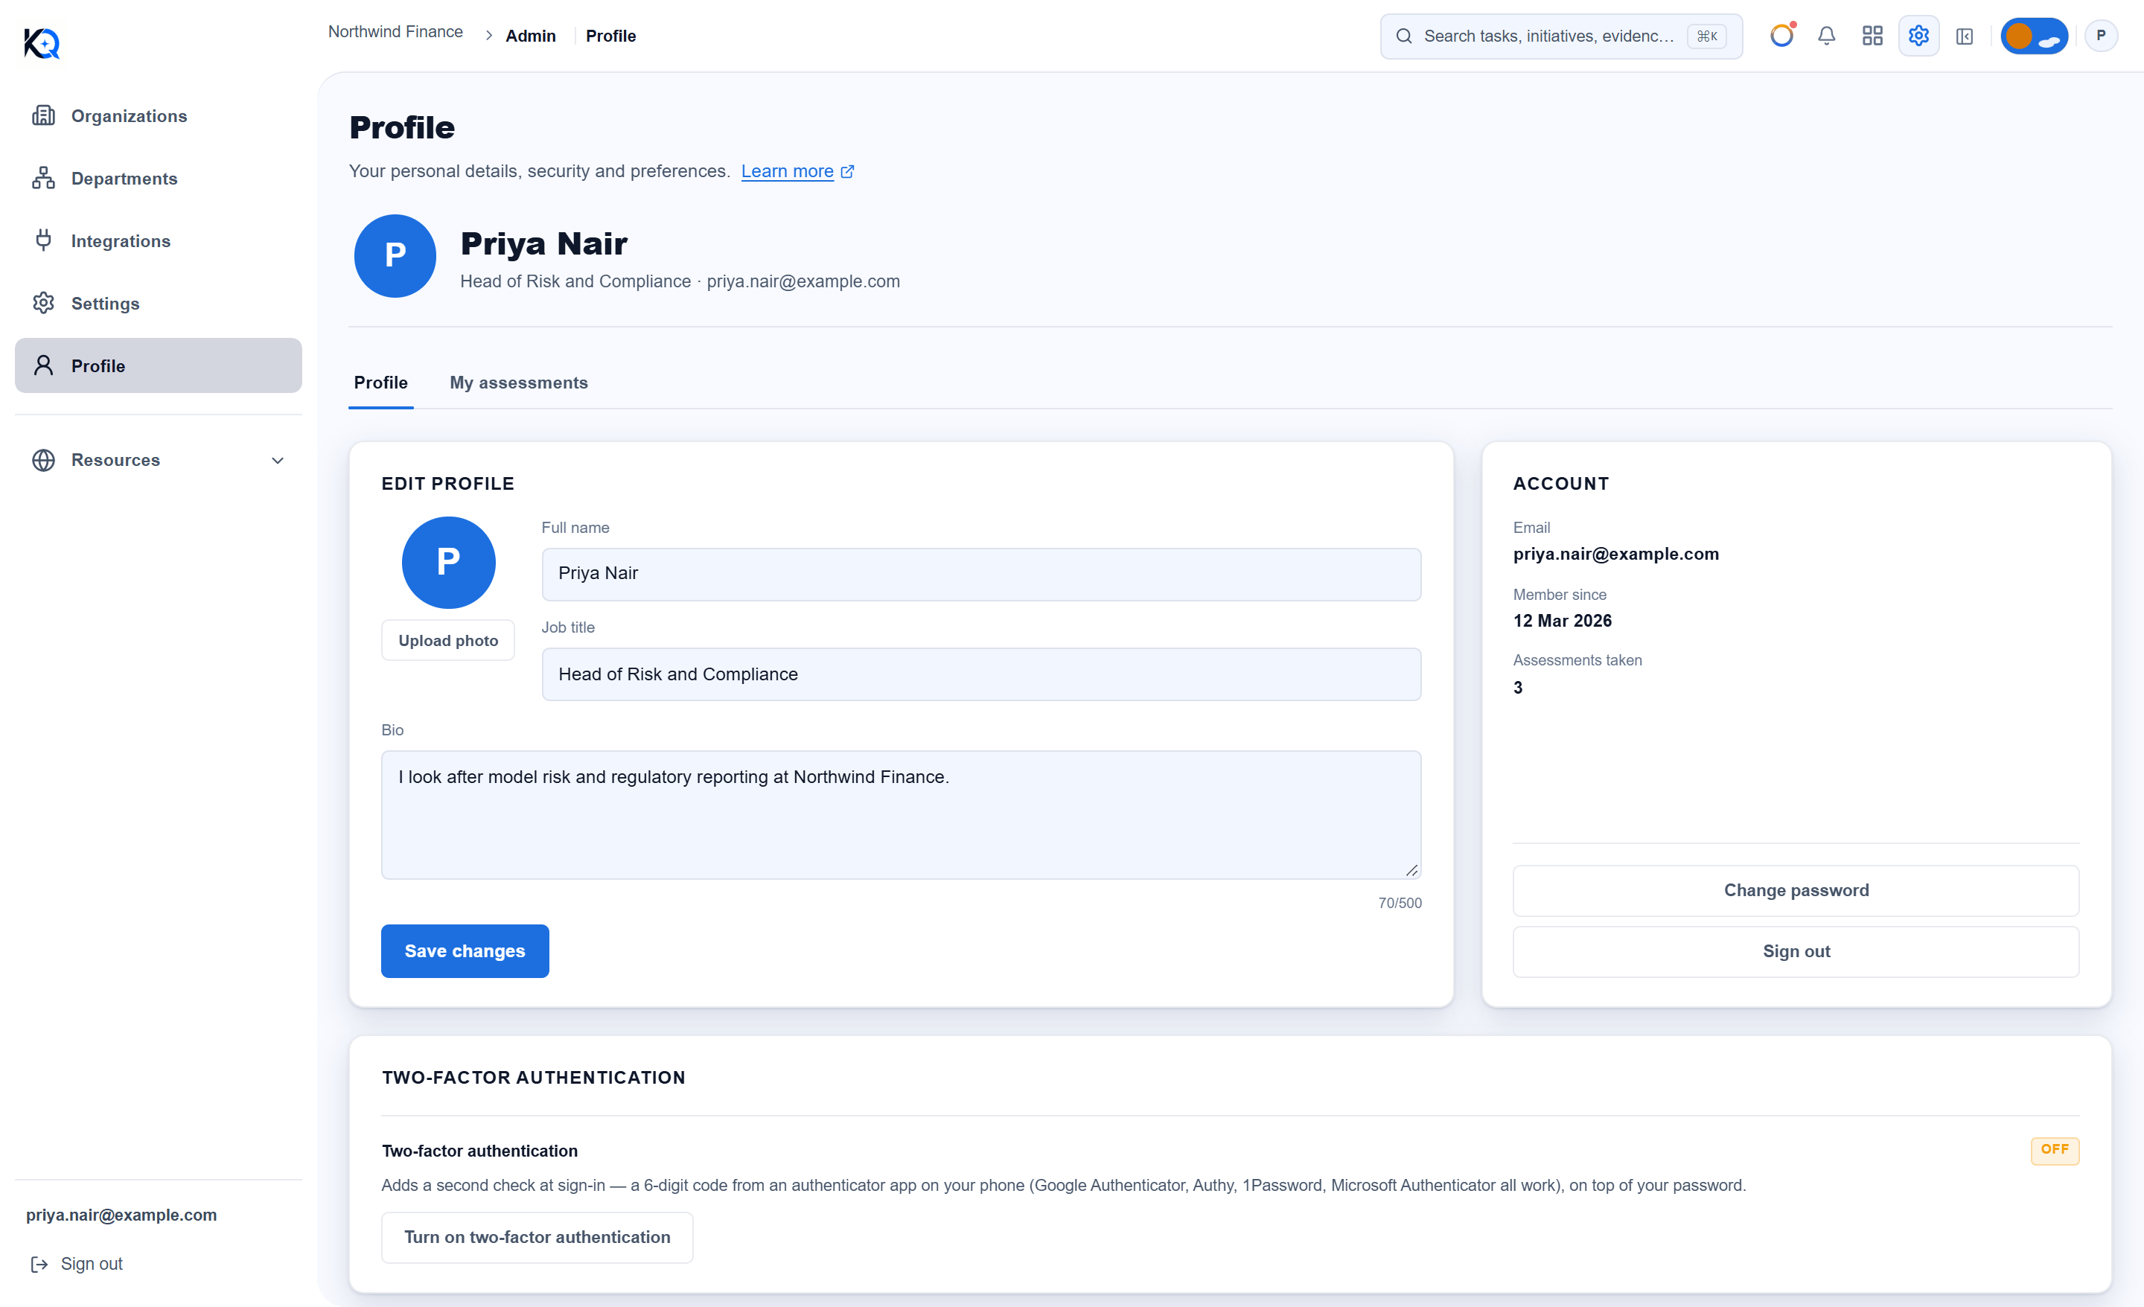Open the Learn more link

pos(788,171)
